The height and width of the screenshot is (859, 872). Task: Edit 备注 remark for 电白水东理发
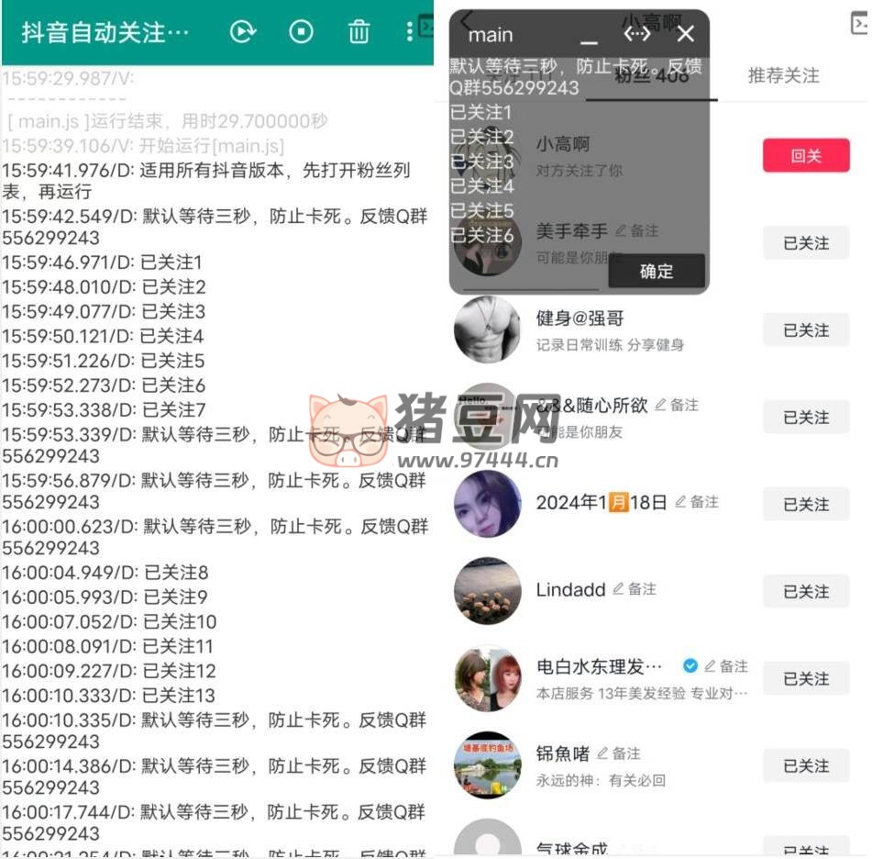tap(726, 666)
